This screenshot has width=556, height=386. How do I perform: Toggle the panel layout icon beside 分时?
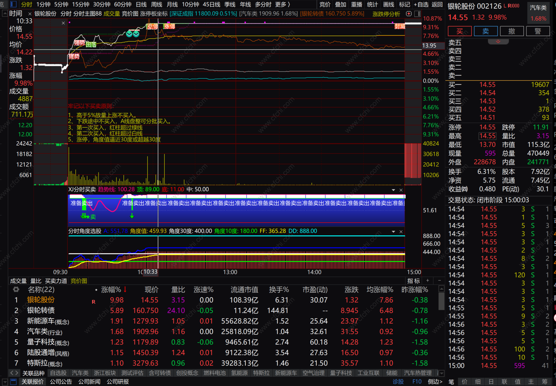click(13, 4)
